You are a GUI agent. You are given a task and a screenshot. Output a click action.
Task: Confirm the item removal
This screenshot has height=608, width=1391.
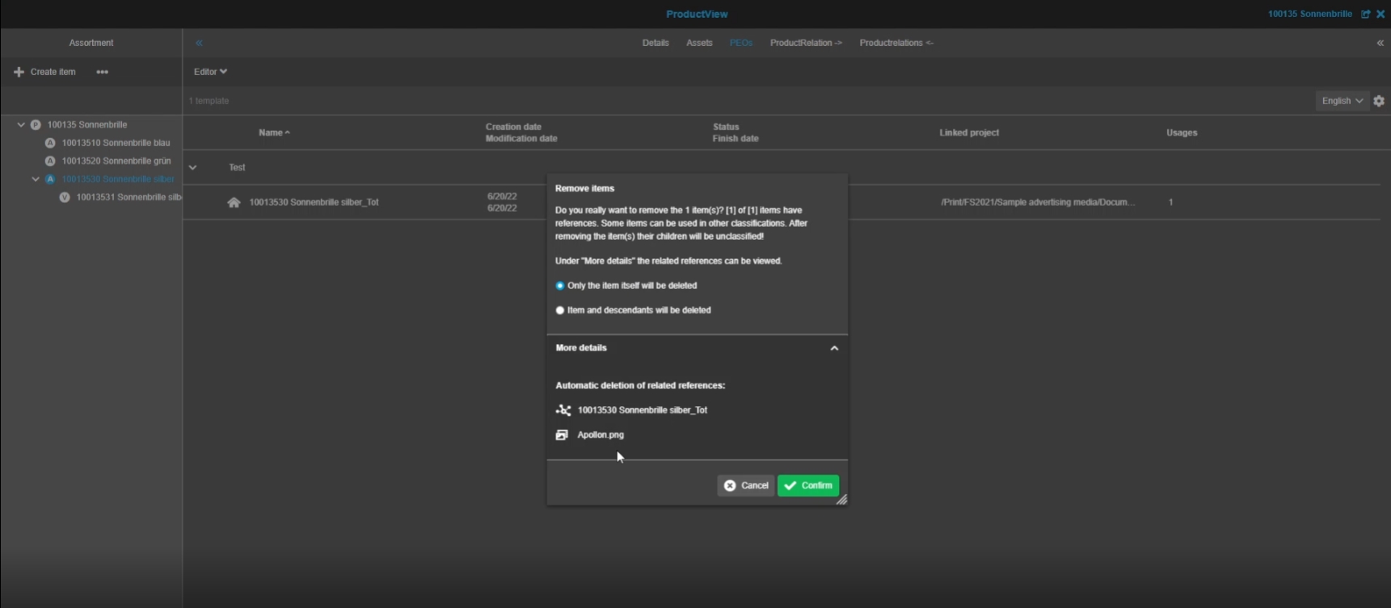[808, 485]
